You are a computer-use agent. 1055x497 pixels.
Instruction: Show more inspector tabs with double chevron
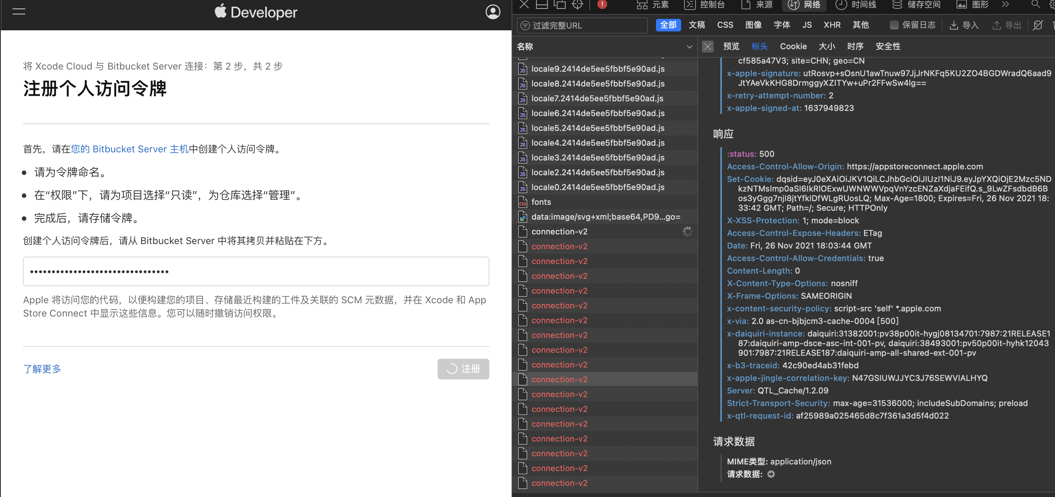click(1005, 4)
